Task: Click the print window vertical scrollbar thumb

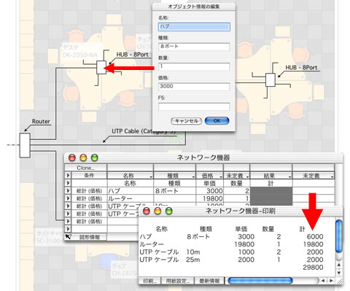Action: (x=339, y=236)
